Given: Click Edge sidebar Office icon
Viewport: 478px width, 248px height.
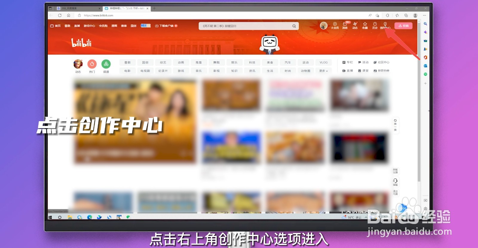Looking at the screenshot, I should (425, 57).
